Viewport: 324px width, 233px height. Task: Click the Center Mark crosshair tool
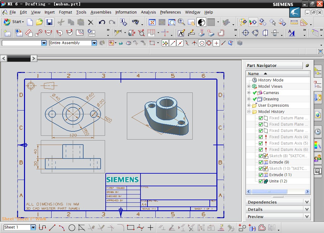click(246, 33)
